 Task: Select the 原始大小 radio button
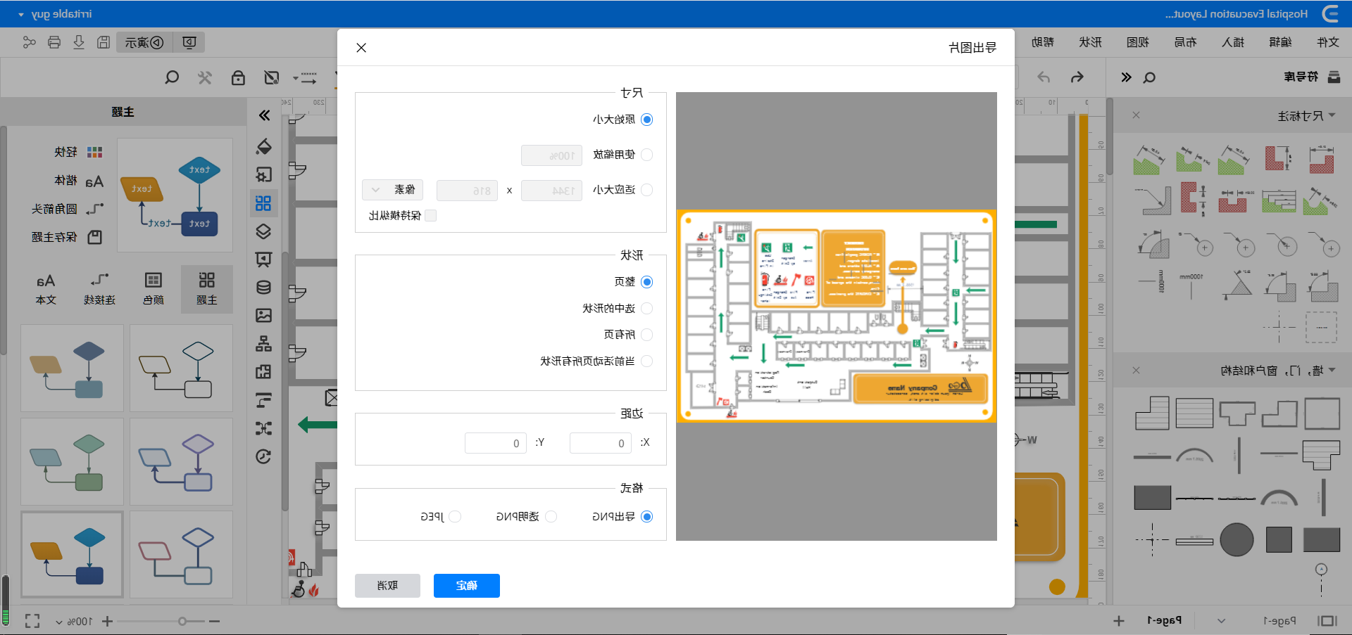tap(647, 120)
